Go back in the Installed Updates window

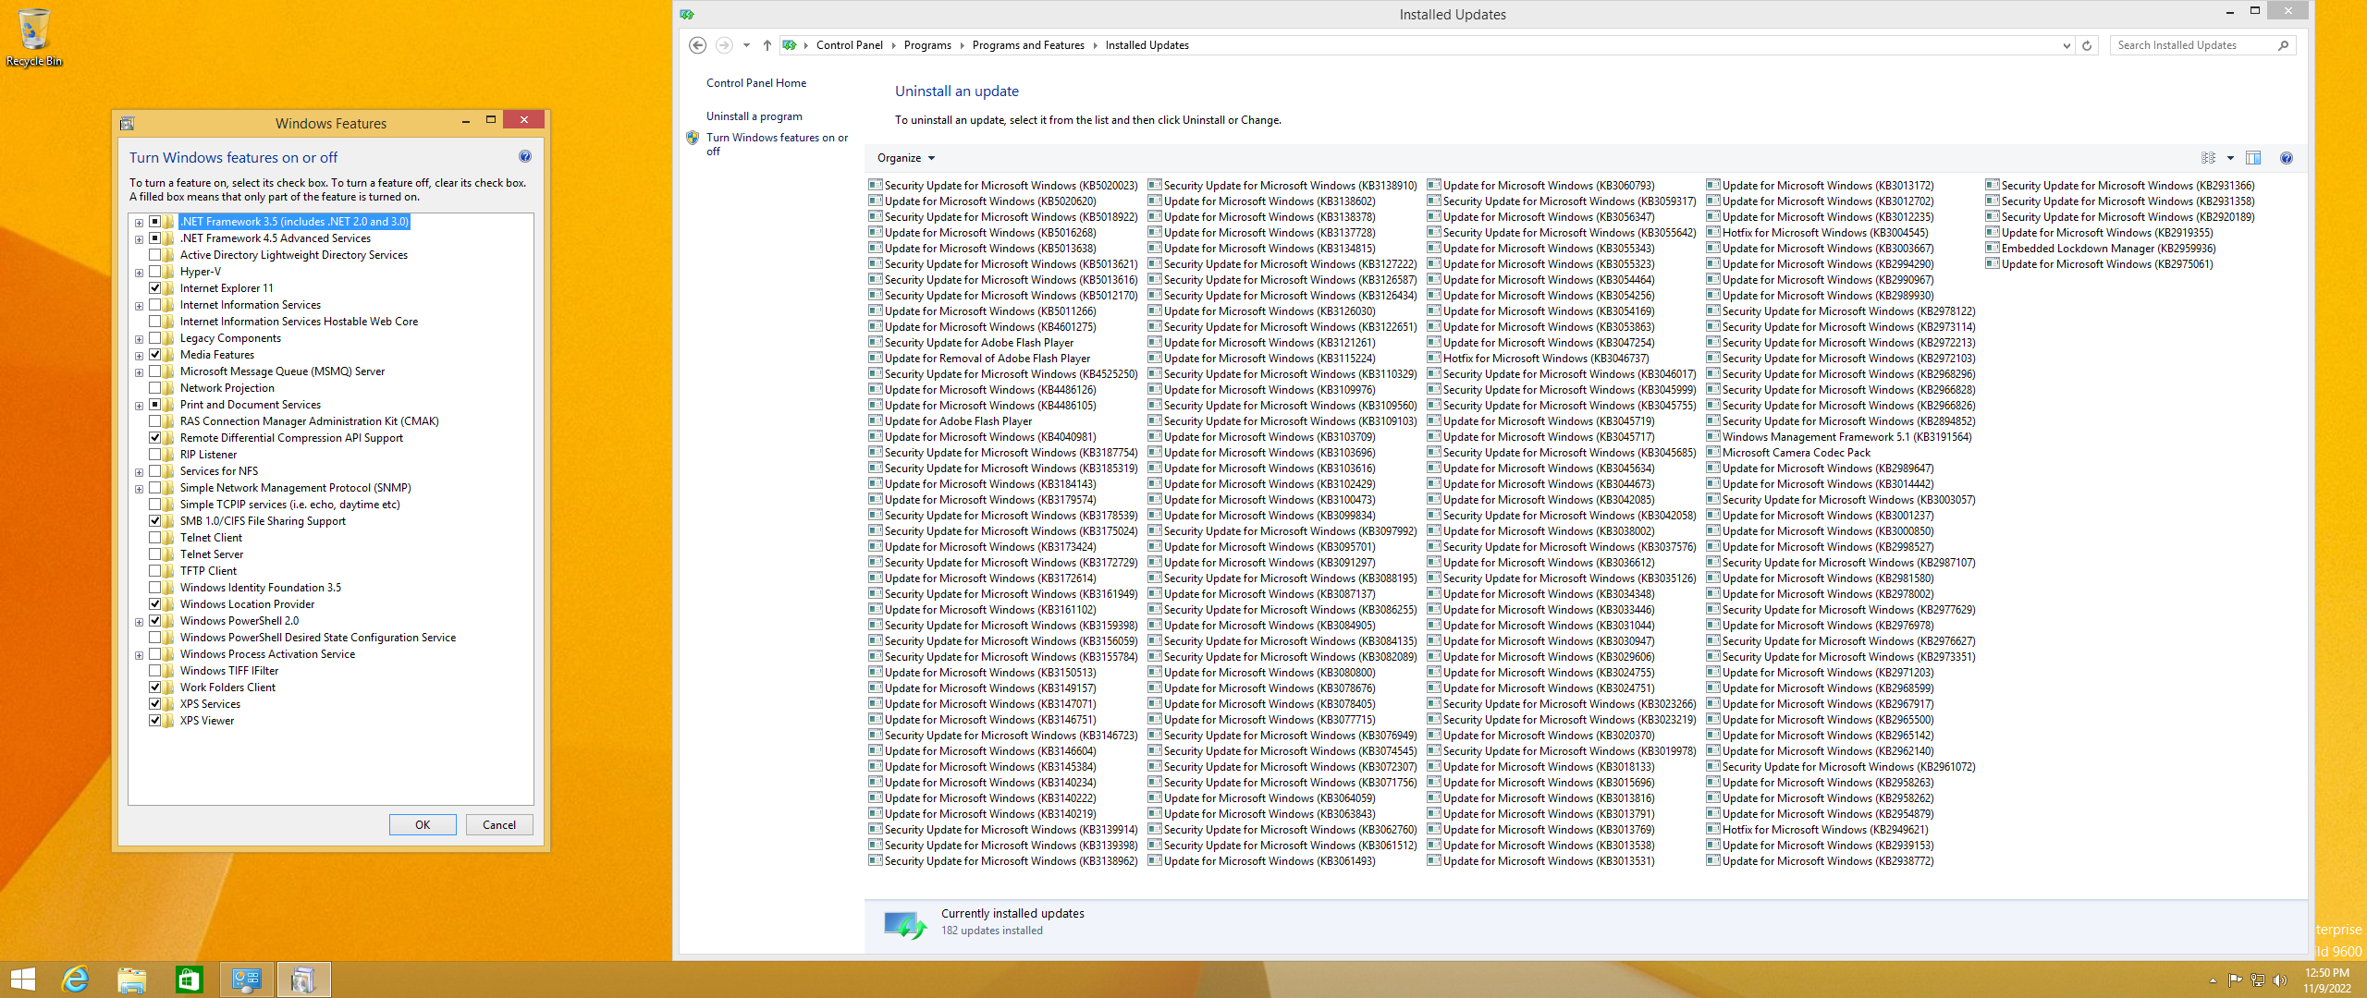pyautogui.click(x=698, y=45)
